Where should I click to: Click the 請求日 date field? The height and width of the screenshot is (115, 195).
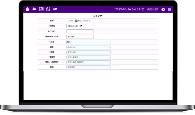pos(73,26)
